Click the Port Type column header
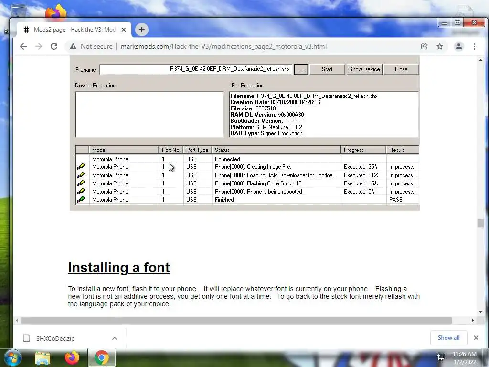Viewport: 489px width, 367px height. [197, 150]
